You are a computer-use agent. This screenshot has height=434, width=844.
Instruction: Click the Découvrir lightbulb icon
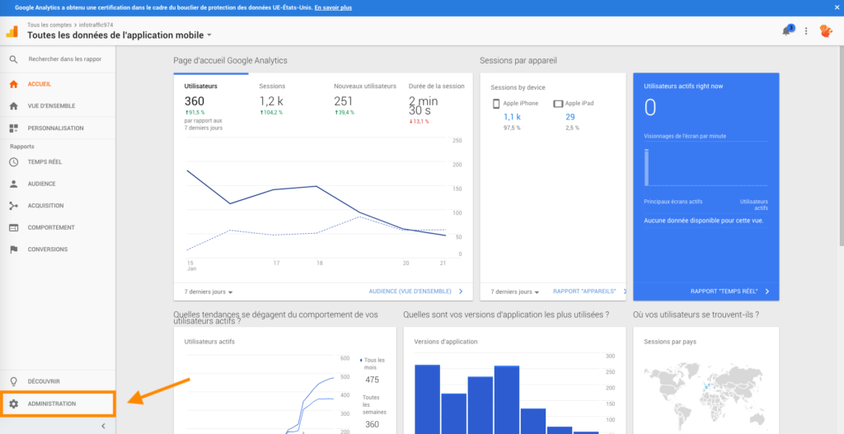pyautogui.click(x=14, y=381)
